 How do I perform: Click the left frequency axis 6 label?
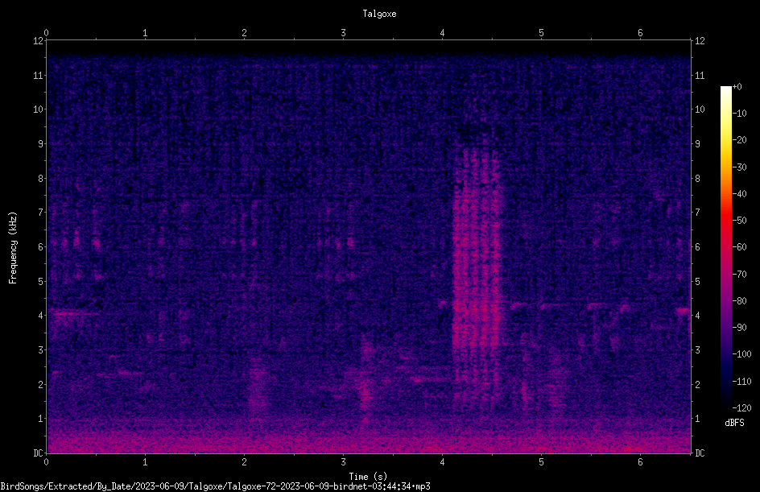point(41,246)
